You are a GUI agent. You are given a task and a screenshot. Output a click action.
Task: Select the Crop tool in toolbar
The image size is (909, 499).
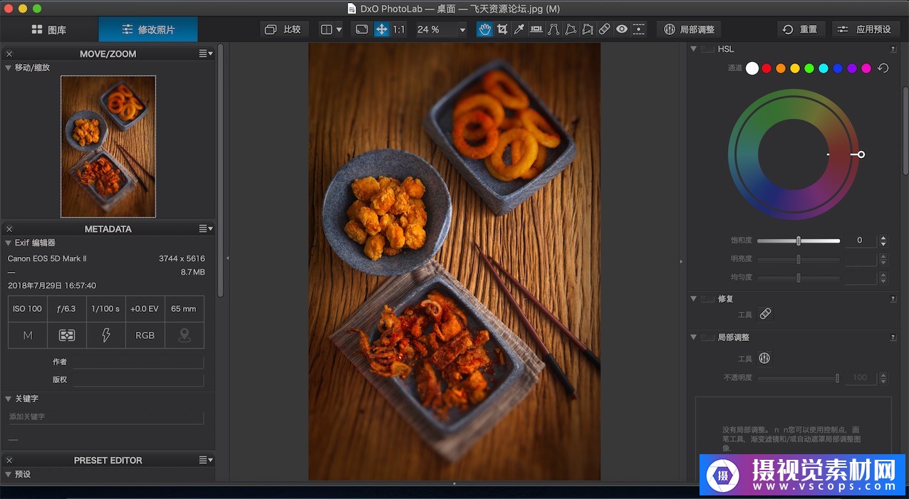(x=502, y=29)
